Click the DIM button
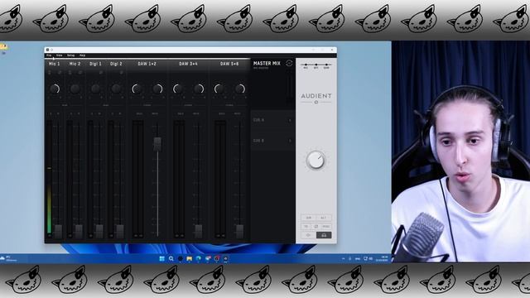Image resolution: width=530 pixels, height=298 pixels. click(309, 218)
